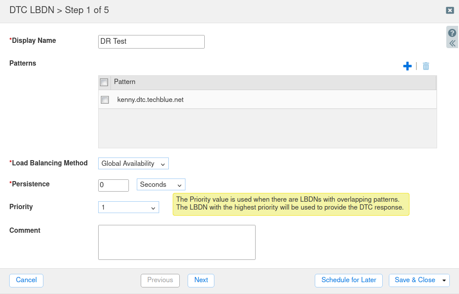The height and width of the screenshot is (294, 459).
Task: Check the kenny.dtc.techblue.net pattern checkbox
Action: pos(105,100)
